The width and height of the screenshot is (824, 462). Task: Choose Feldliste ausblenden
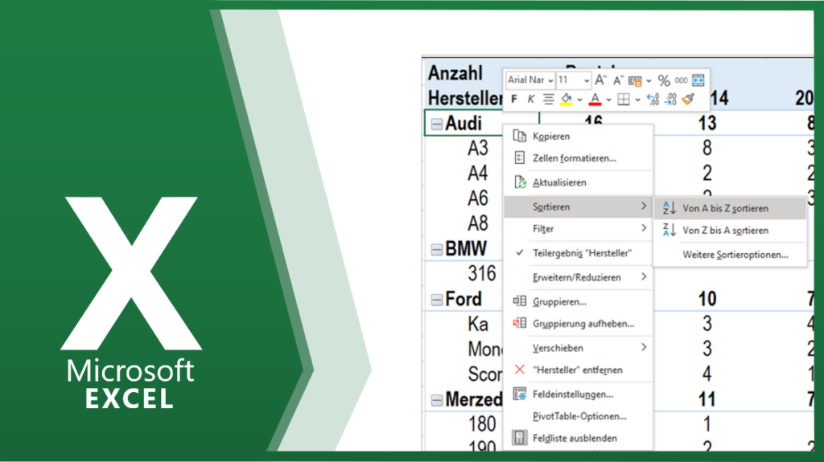[x=578, y=439]
